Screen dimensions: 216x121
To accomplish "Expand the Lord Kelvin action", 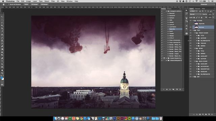I will pyautogui.click(x=168, y=27).
